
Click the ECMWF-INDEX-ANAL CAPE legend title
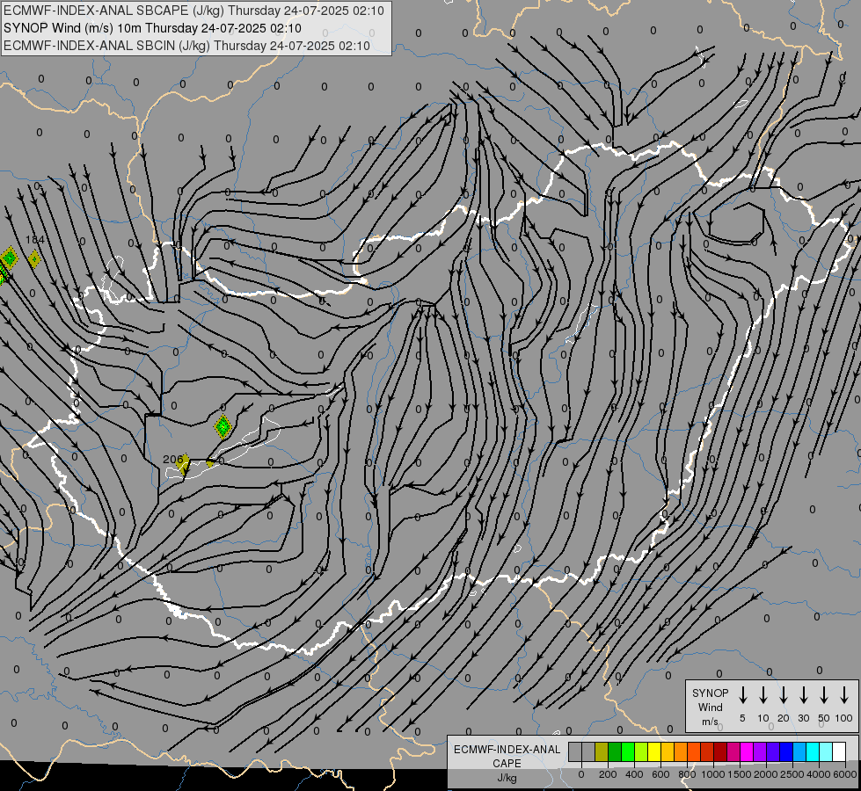[507, 756]
